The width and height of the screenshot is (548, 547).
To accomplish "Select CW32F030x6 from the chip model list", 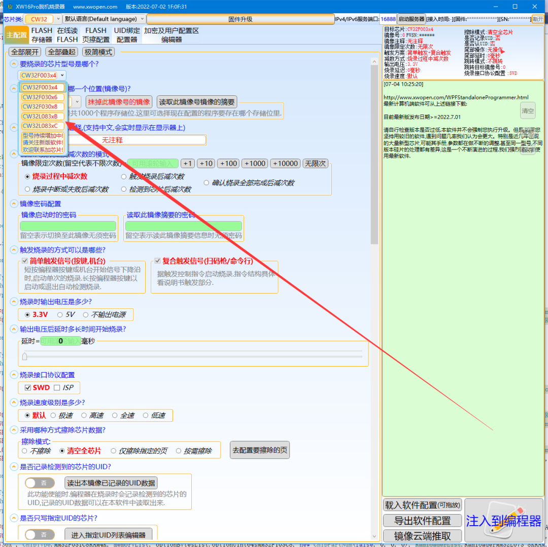I will point(43,97).
